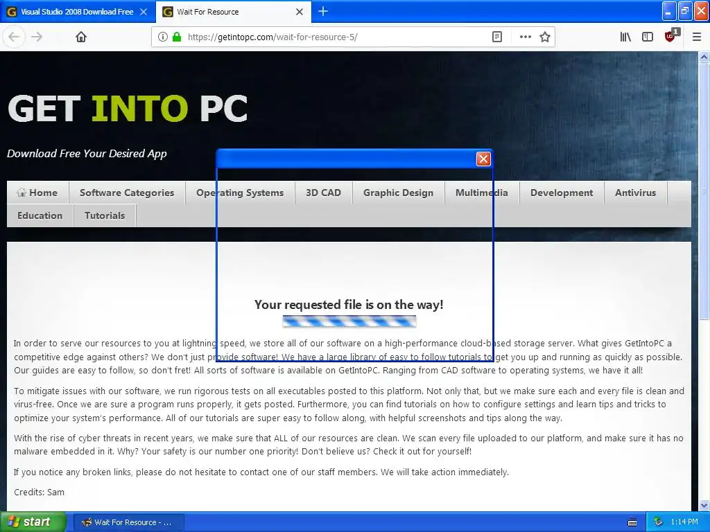This screenshot has height=532, width=710.
Task: Click the Wait For Resource taskbar button
Action: coord(128,522)
